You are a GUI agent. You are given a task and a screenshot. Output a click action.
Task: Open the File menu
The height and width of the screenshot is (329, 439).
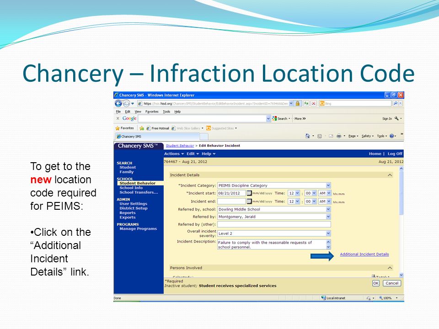118,111
